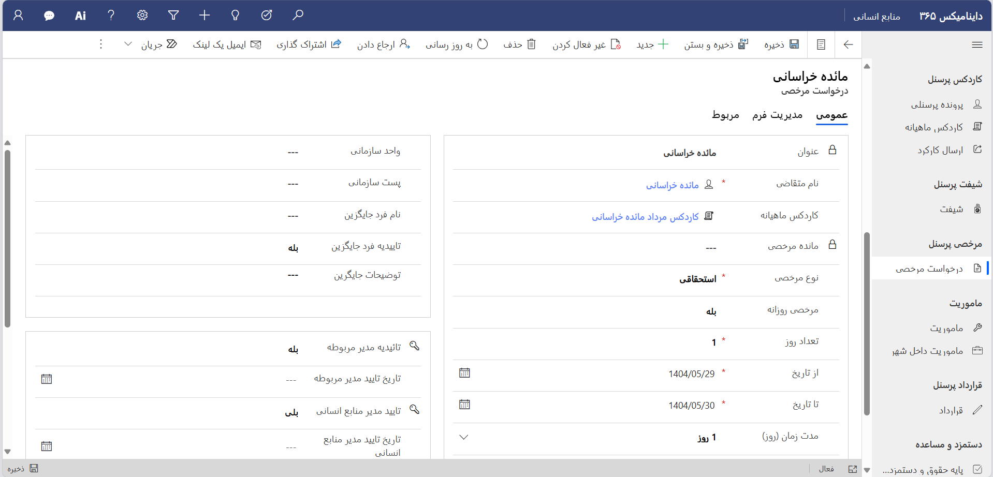
Task: Switch to the مربوط tab
Action: (x=725, y=115)
